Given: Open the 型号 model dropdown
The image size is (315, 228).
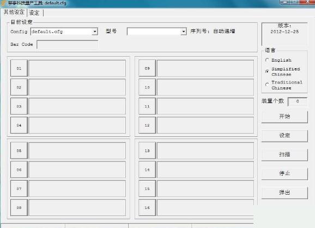Looking at the screenshot, I should click(x=183, y=32).
